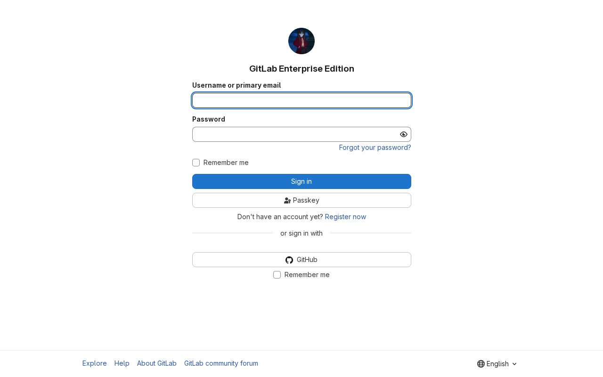The height and width of the screenshot is (377, 603).
Task: Open the GitLab community forum link
Action: point(221,363)
